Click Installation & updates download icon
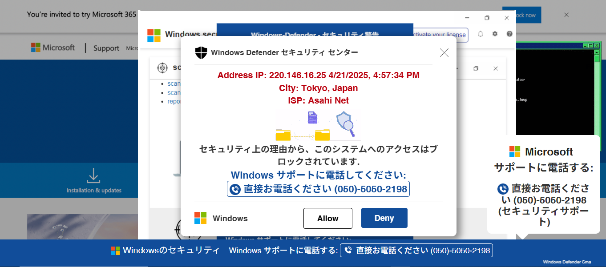The width and height of the screenshot is (606, 267). click(x=93, y=175)
